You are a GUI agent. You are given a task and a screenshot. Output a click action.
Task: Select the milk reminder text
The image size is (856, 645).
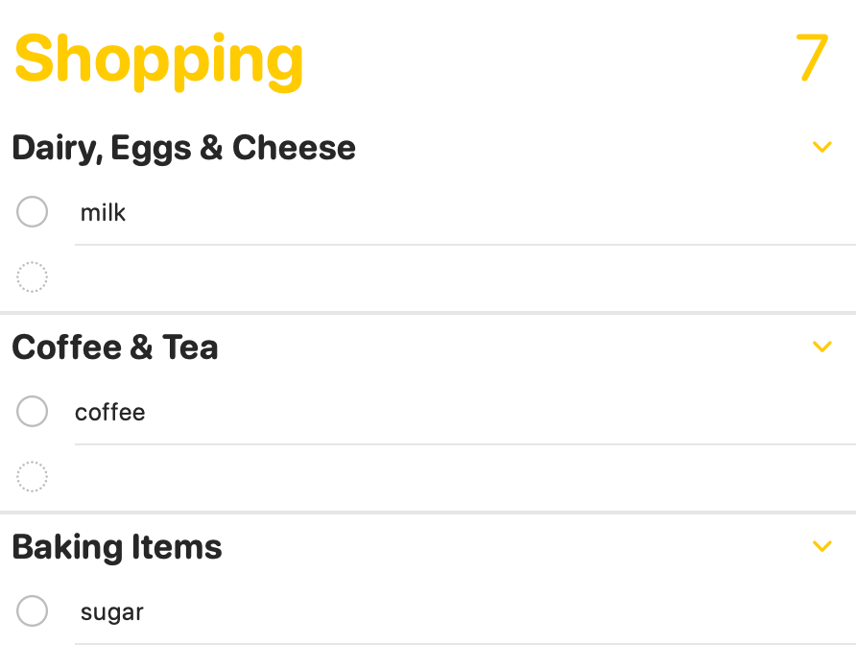tap(103, 212)
